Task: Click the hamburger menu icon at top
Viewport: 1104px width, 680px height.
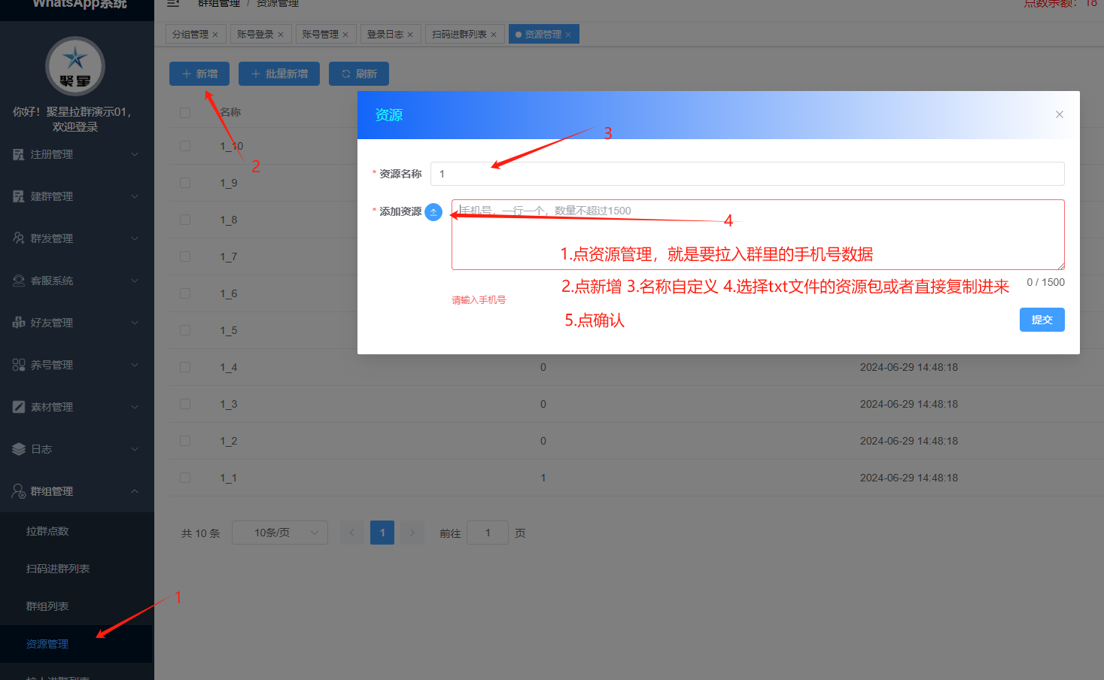Action: point(172,4)
